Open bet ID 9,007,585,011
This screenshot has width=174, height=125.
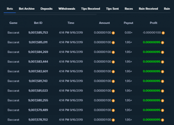(x=38, y=42)
